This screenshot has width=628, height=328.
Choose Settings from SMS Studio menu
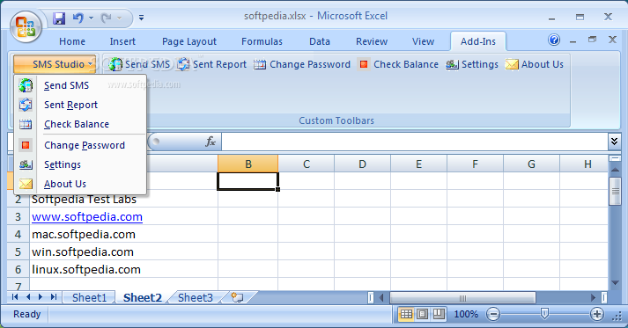point(80,164)
